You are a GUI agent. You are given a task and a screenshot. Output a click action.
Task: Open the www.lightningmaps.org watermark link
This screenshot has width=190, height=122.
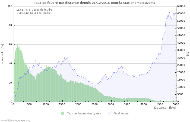click(x=15, y=120)
